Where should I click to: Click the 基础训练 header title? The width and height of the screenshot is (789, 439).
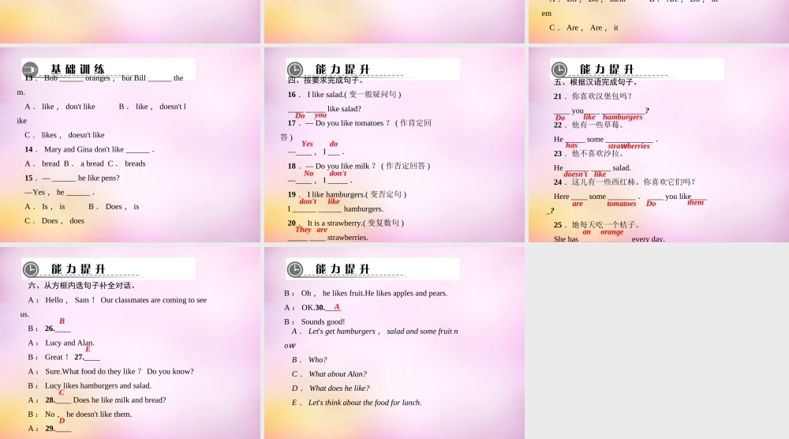coord(78,69)
